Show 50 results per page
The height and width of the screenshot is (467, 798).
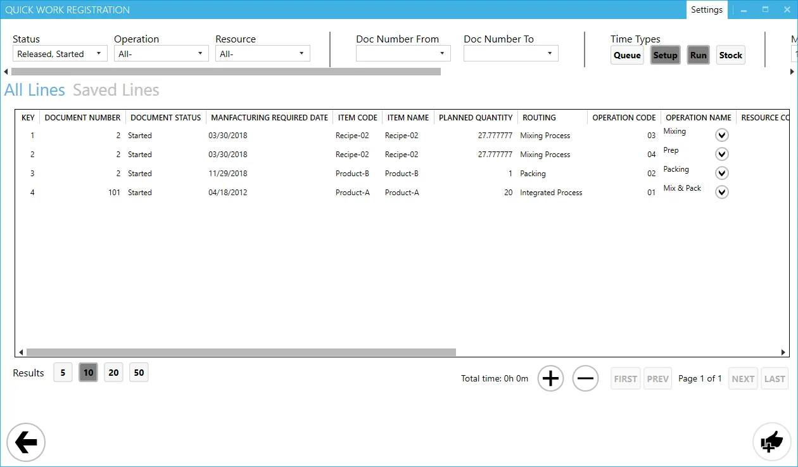[x=139, y=372]
